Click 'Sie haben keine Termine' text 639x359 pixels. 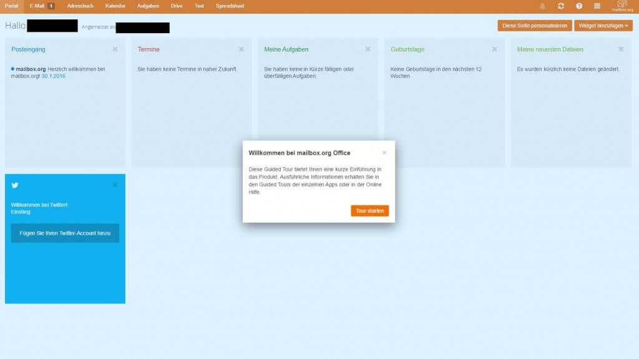tap(187, 69)
